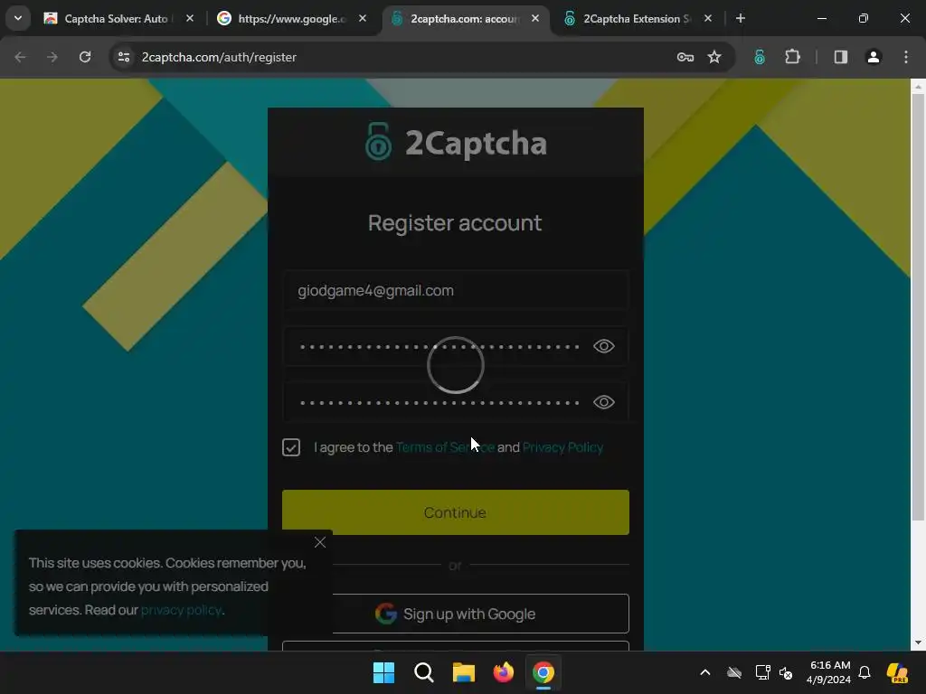Go back to previous page
The width and height of the screenshot is (926, 694).
20,57
